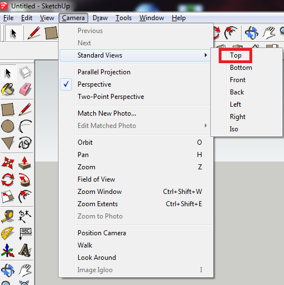Image resolution: width=284 pixels, height=285 pixels.
Task: Click the Rectangle icon in top toolbar
Action: [51, 33]
